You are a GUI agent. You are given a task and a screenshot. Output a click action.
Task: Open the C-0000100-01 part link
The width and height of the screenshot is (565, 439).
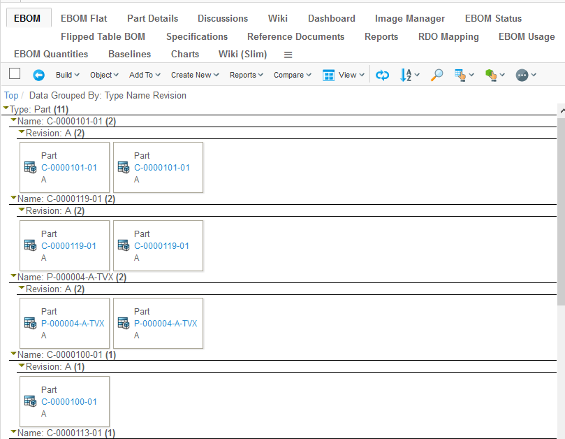69,402
